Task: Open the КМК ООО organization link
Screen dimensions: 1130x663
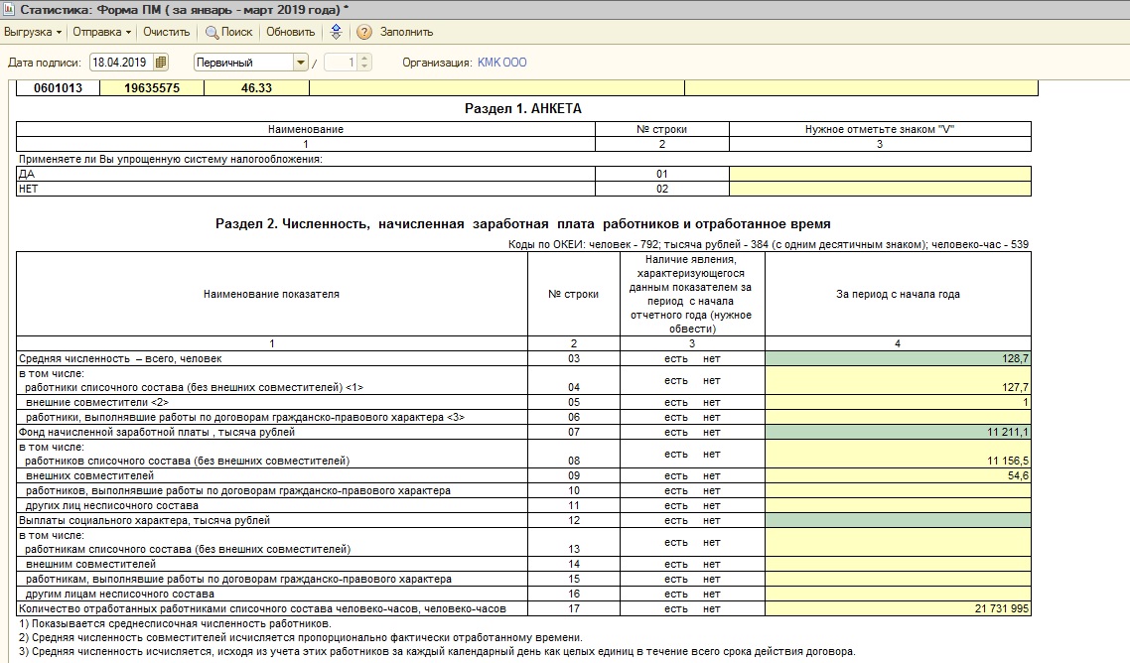Action: click(x=501, y=63)
